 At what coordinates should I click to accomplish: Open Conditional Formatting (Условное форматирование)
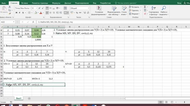(x=99, y=11)
